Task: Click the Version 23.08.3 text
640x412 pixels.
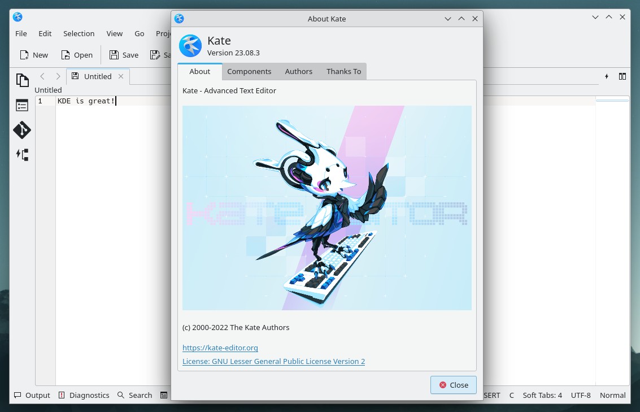Action: [233, 53]
